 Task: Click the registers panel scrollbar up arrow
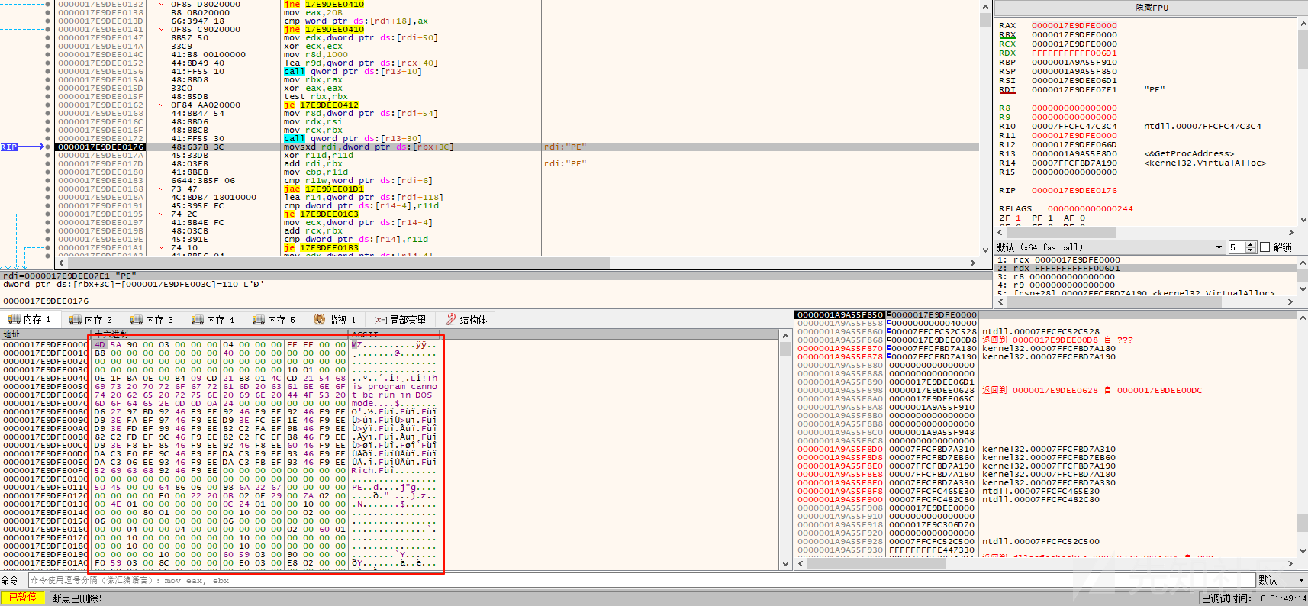pos(1303,23)
